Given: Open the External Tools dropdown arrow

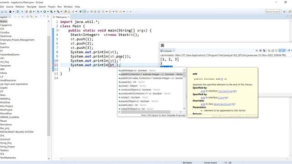Looking at the screenshot, I should coord(61,11).
